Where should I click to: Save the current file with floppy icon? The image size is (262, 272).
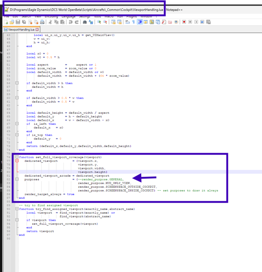click(x=18, y=22)
